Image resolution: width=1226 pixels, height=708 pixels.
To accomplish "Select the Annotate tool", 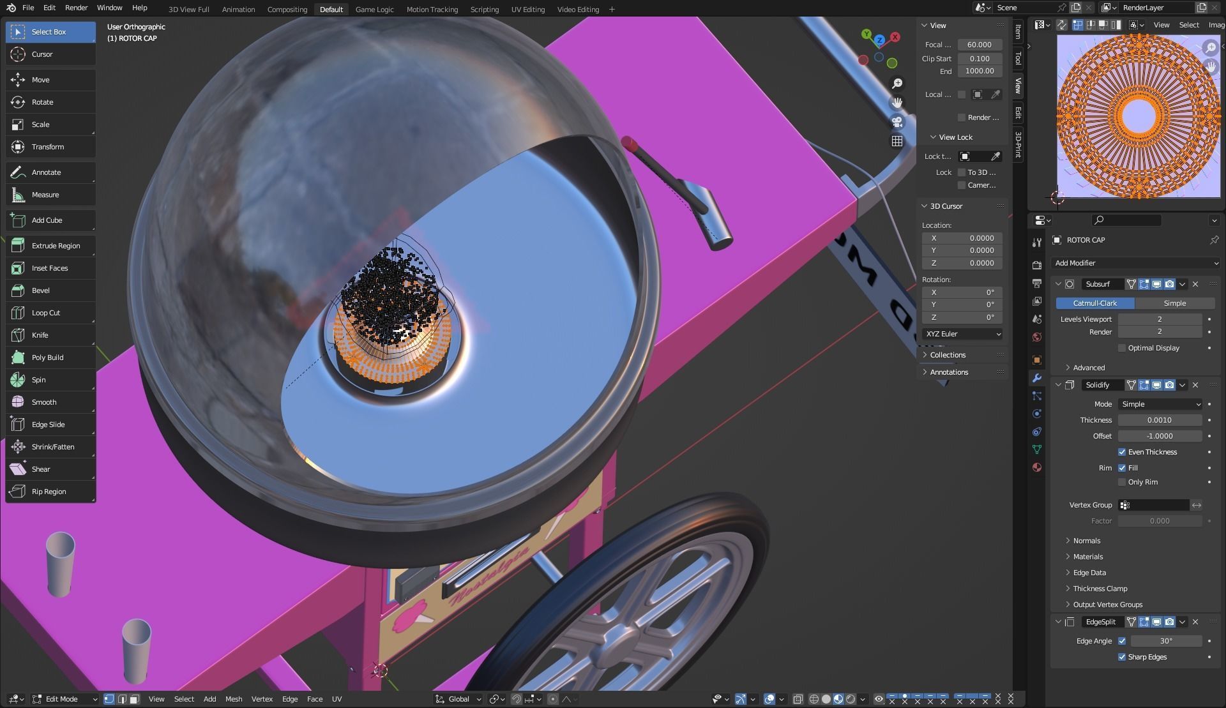I will (x=50, y=172).
